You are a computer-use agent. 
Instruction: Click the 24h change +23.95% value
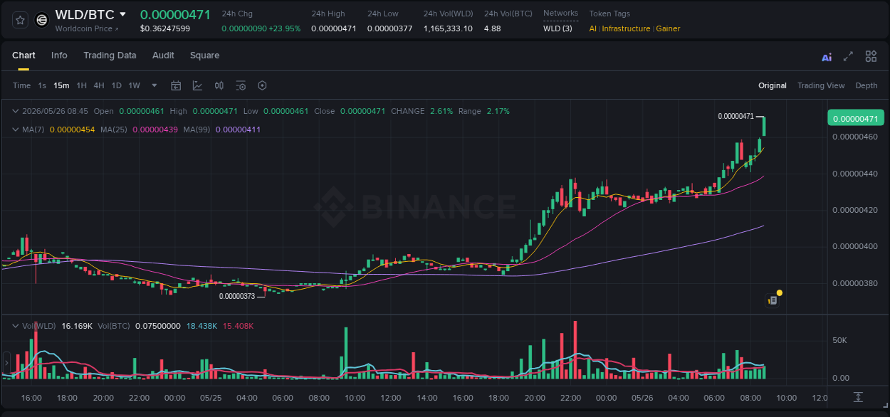tap(285, 28)
